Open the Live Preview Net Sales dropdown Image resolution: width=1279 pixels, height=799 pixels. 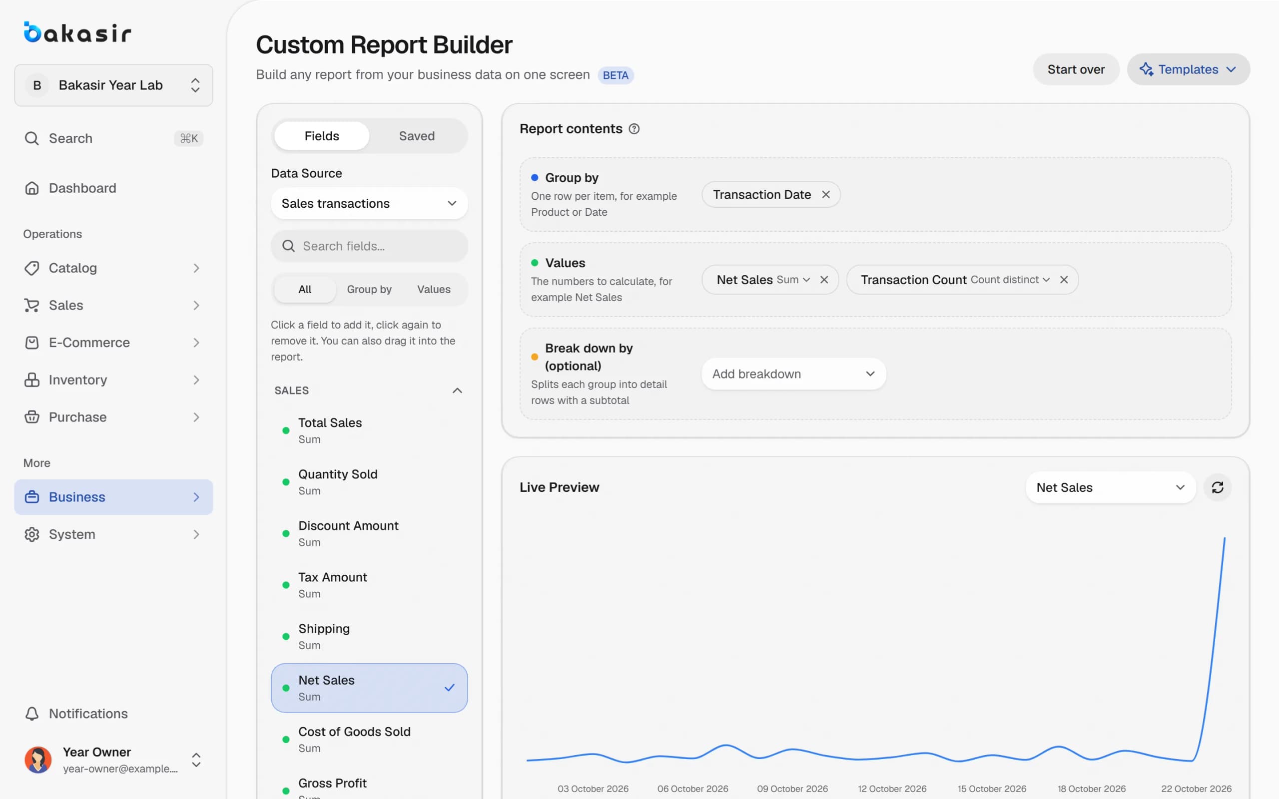click(1111, 487)
